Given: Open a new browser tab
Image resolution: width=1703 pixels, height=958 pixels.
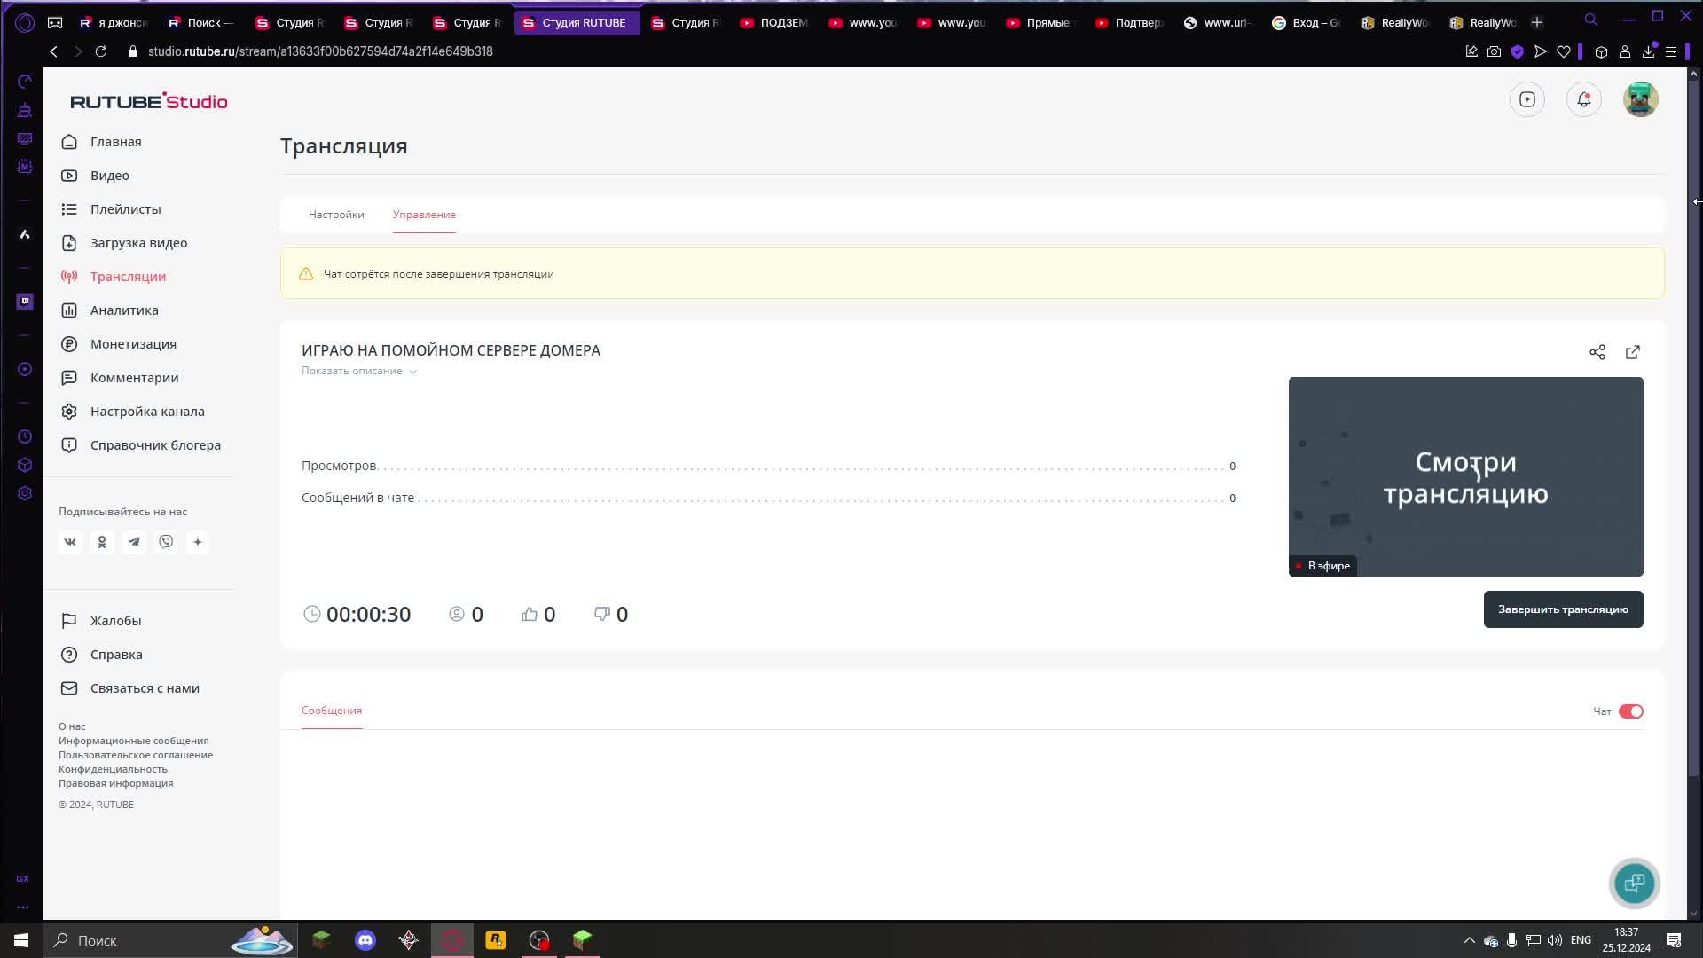Looking at the screenshot, I should [1537, 22].
